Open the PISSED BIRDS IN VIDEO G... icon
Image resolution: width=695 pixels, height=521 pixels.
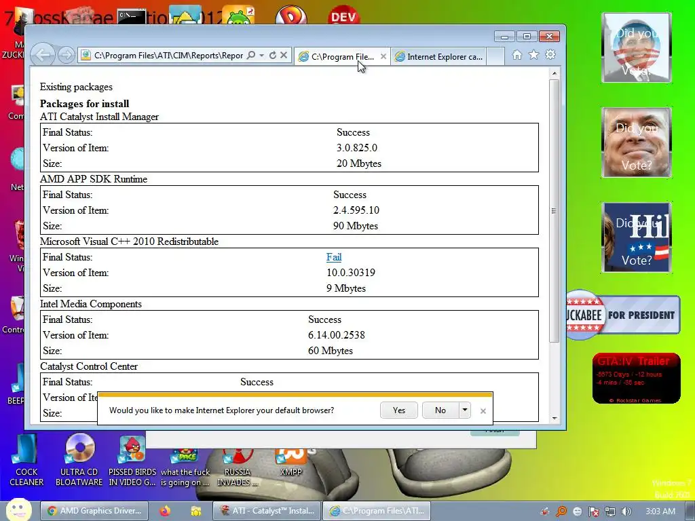point(132,460)
